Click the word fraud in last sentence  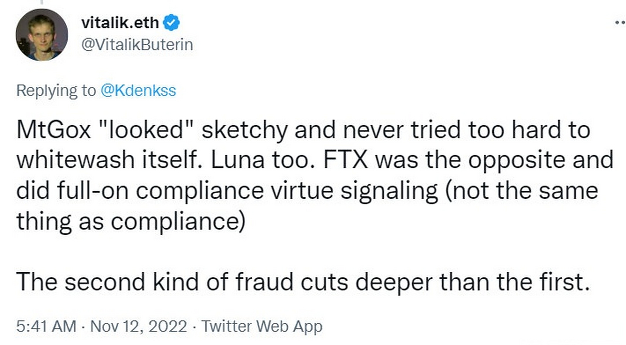pos(264,282)
